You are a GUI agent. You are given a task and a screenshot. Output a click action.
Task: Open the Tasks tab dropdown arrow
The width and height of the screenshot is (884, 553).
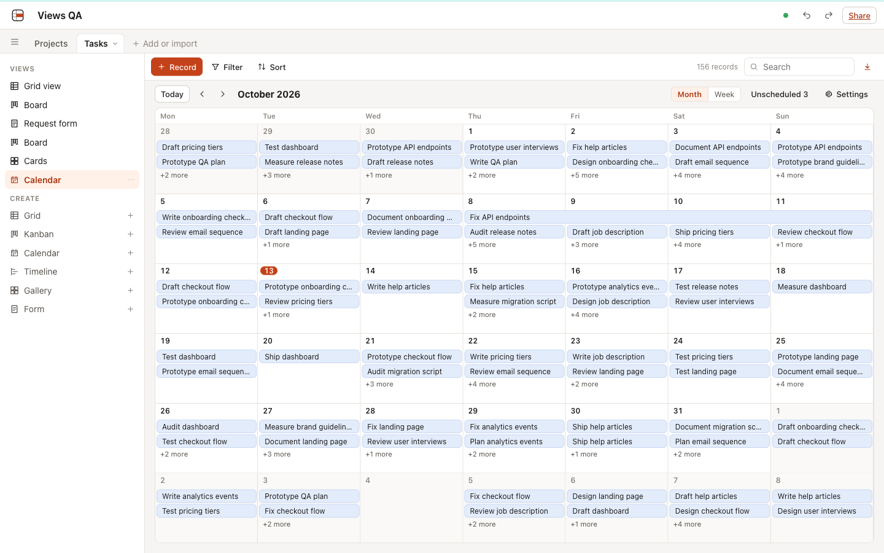pyautogui.click(x=115, y=44)
